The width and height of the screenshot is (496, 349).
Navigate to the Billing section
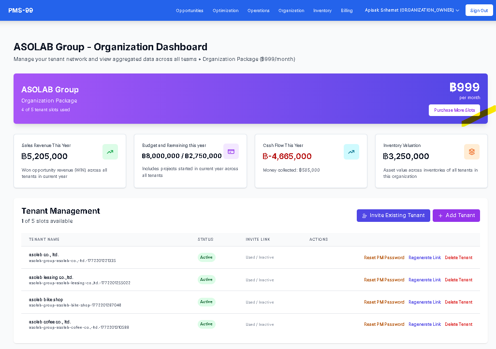(347, 10)
